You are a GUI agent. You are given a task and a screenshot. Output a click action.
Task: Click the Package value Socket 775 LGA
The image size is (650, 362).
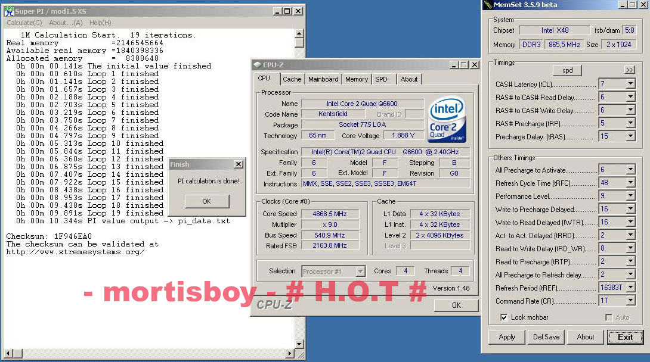363,124
